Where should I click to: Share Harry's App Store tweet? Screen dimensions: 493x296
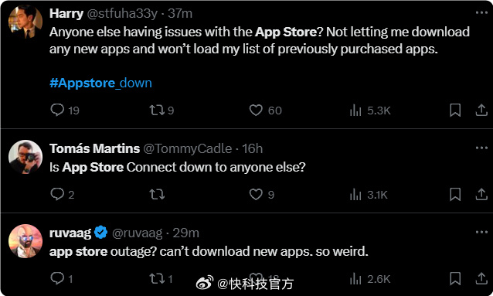click(x=481, y=110)
